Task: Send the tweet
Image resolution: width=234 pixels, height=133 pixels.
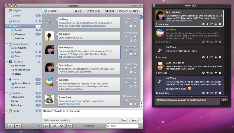Action: click(134, 120)
